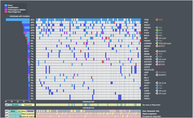Select the CDKN2A gene label

coord(148,43)
